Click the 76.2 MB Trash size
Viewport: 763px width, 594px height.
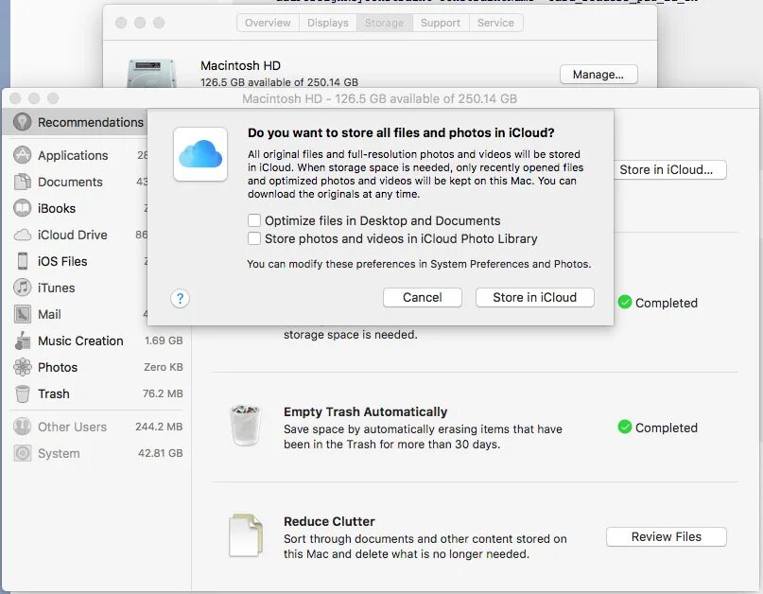tap(163, 393)
